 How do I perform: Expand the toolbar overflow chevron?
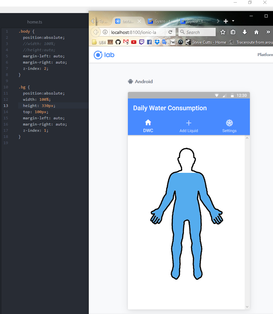[268, 32]
